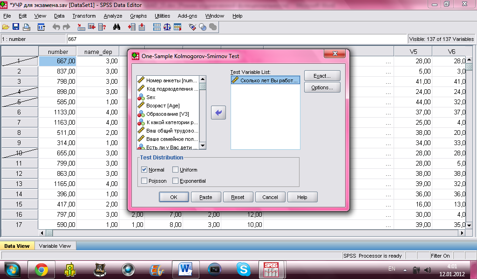Viewport: 477px width, 279px height.
Task: Click the Insert Variable toolbar icon
Action: click(142, 27)
